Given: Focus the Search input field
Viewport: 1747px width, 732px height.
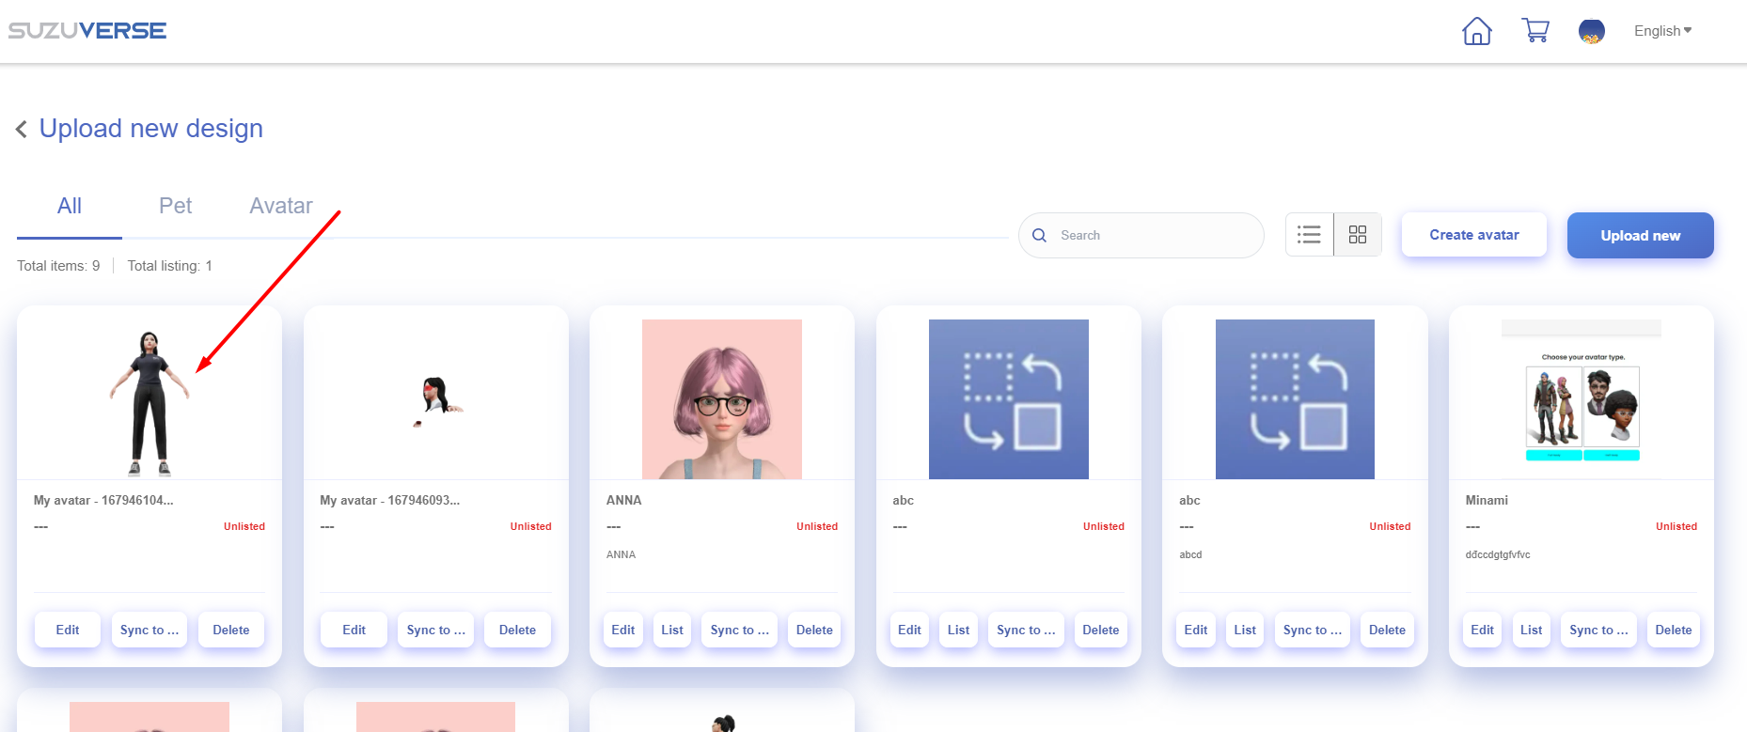Looking at the screenshot, I should (1155, 235).
